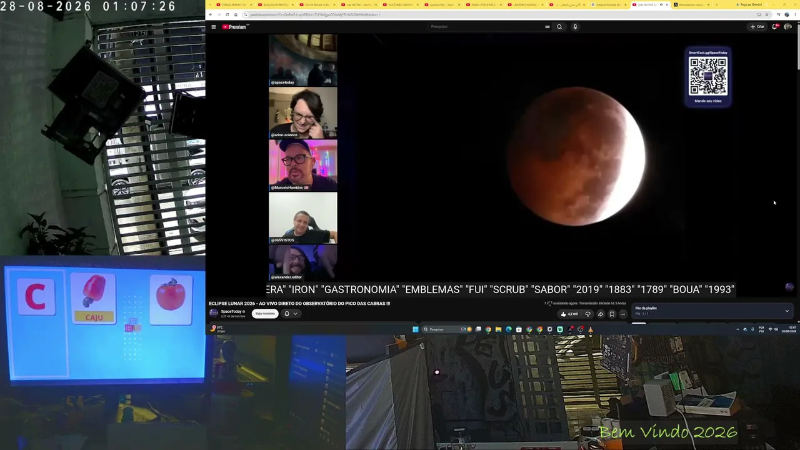Click the @spacetoday webcam thumbnail
The image size is (800, 450).
point(303,60)
